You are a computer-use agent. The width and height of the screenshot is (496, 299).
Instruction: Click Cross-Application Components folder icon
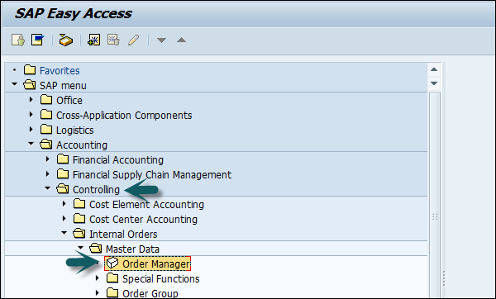[46, 115]
